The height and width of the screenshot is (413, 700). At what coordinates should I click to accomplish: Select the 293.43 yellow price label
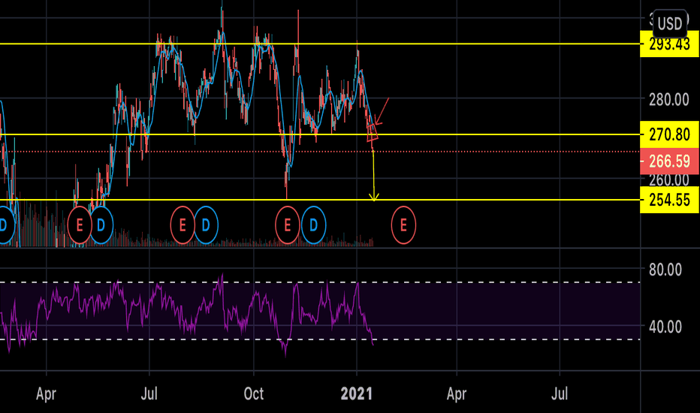tap(669, 44)
